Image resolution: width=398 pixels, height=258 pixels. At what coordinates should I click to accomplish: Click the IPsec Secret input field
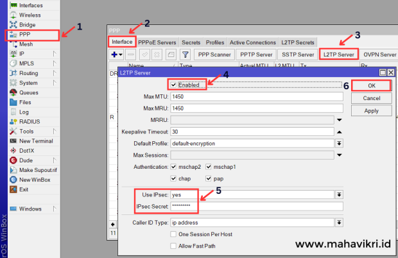[253, 207]
